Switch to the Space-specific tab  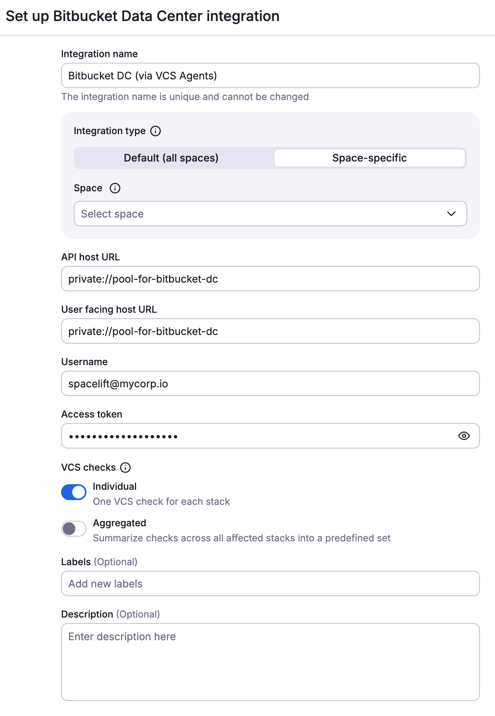click(369, 158)
